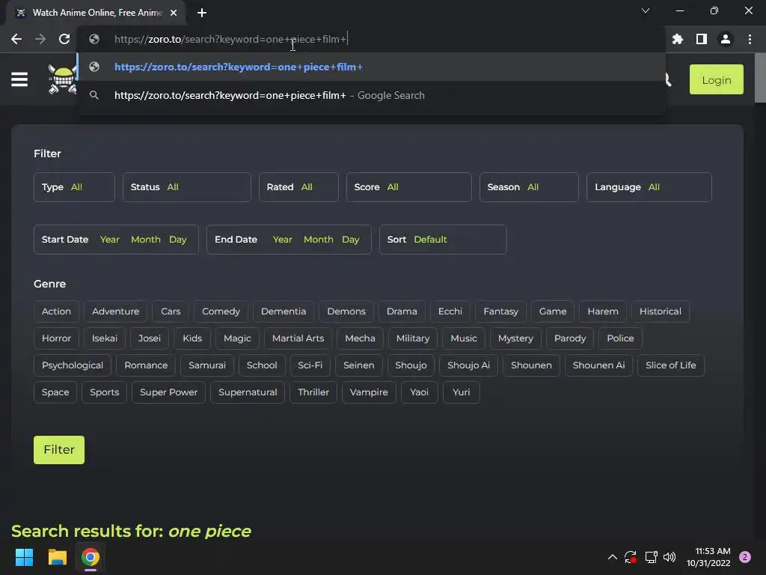The height and width of the screenshot is (575, 766).
Task: Reload the current page
Action: (64, 39)
